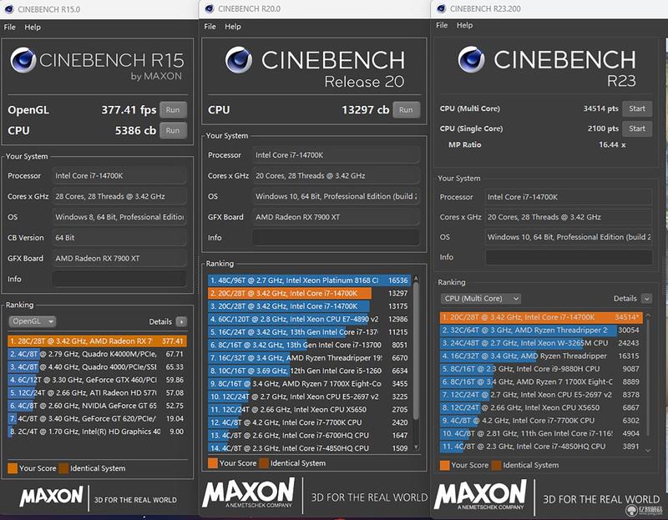Viewport: 668px width, 520px height.
Task: Select the Intel HD Graphics 9.00 row
Action: 97,432
